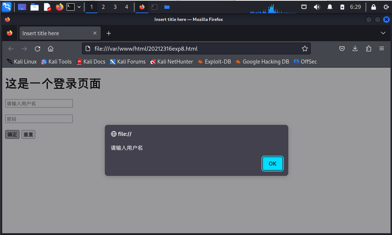Screen dimensions: 392x235
Task: Select the terminal window in the taskbar
Action: pos(154,7)
